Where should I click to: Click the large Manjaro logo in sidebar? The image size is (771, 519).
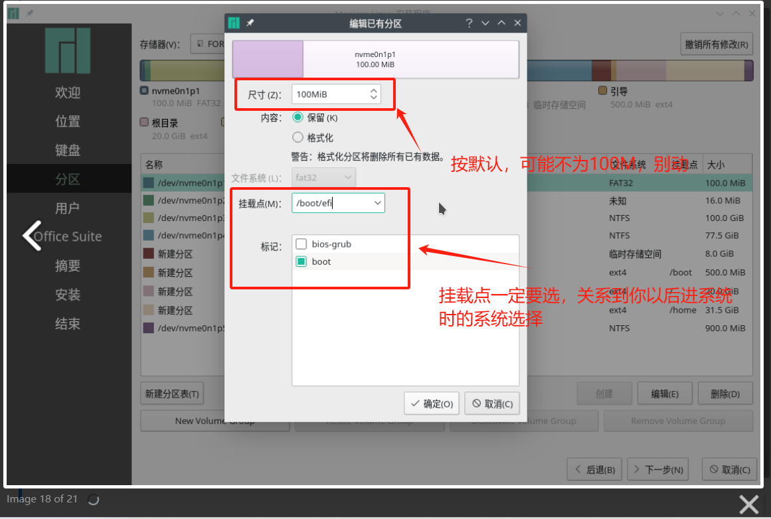coord(68,51)
